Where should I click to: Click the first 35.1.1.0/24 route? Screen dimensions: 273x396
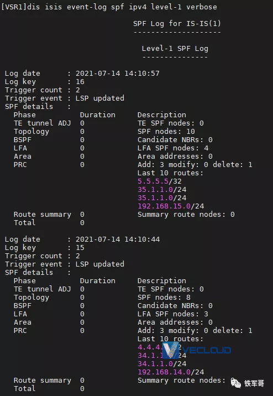(x=162, y=190)
